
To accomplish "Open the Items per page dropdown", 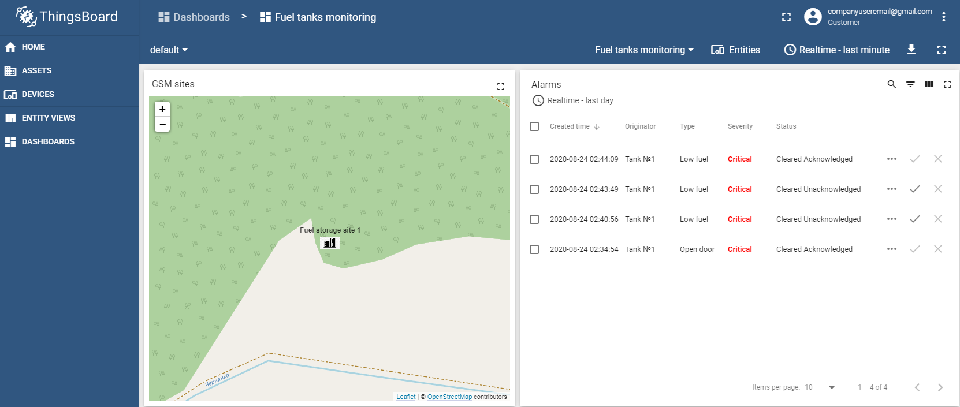I will [821, 387].
